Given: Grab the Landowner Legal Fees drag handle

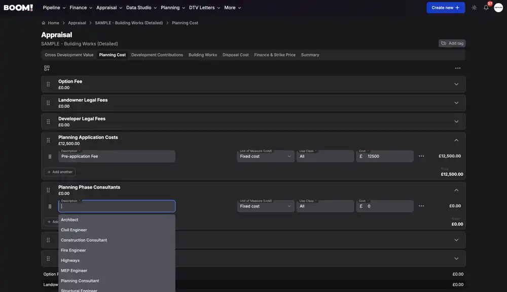Looking at the screenshot, I should click(x=48, y=103).
